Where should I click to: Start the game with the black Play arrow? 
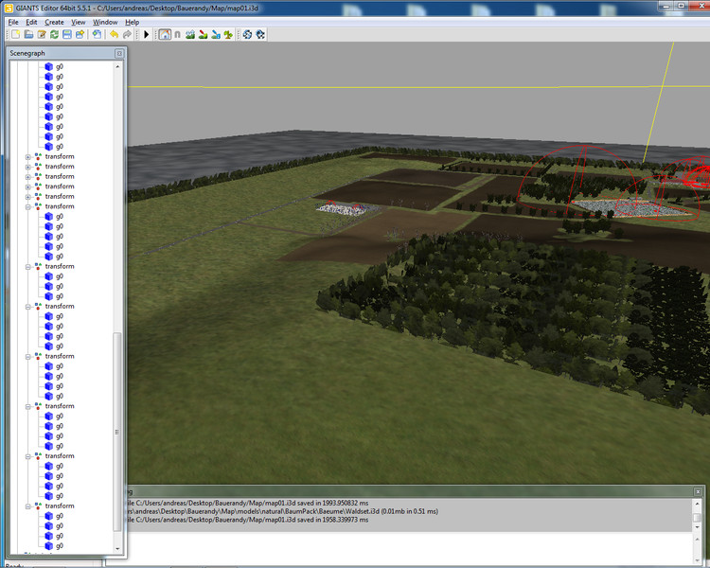pyautogui.click(x=146, y=34)
